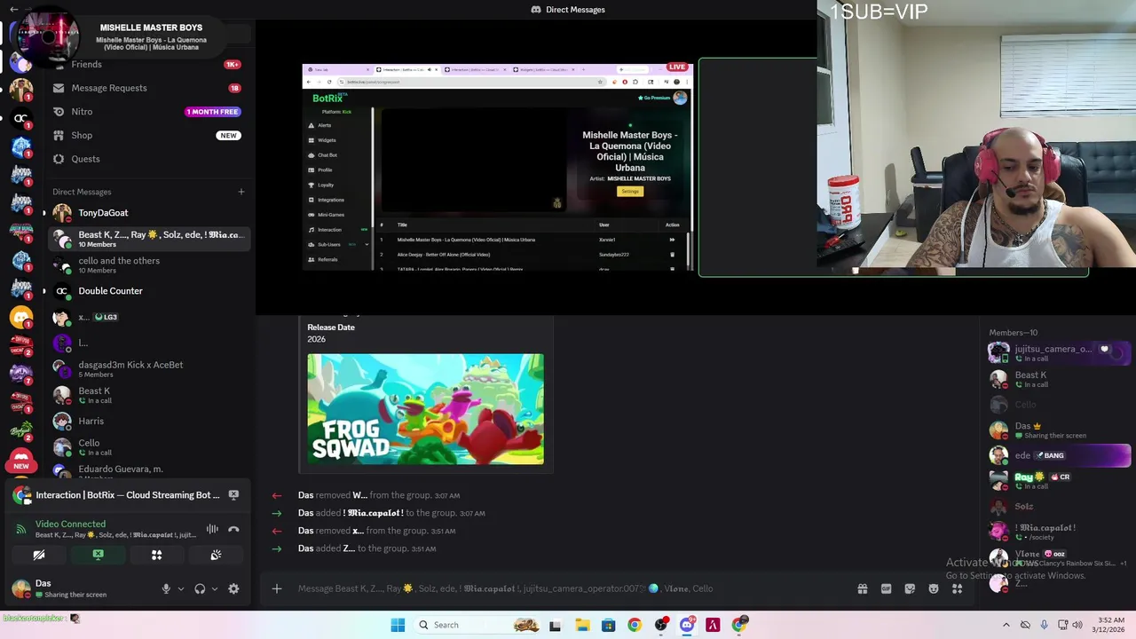
Task: Stop sharing screen via green monitor button
Action: click(98, 555)
